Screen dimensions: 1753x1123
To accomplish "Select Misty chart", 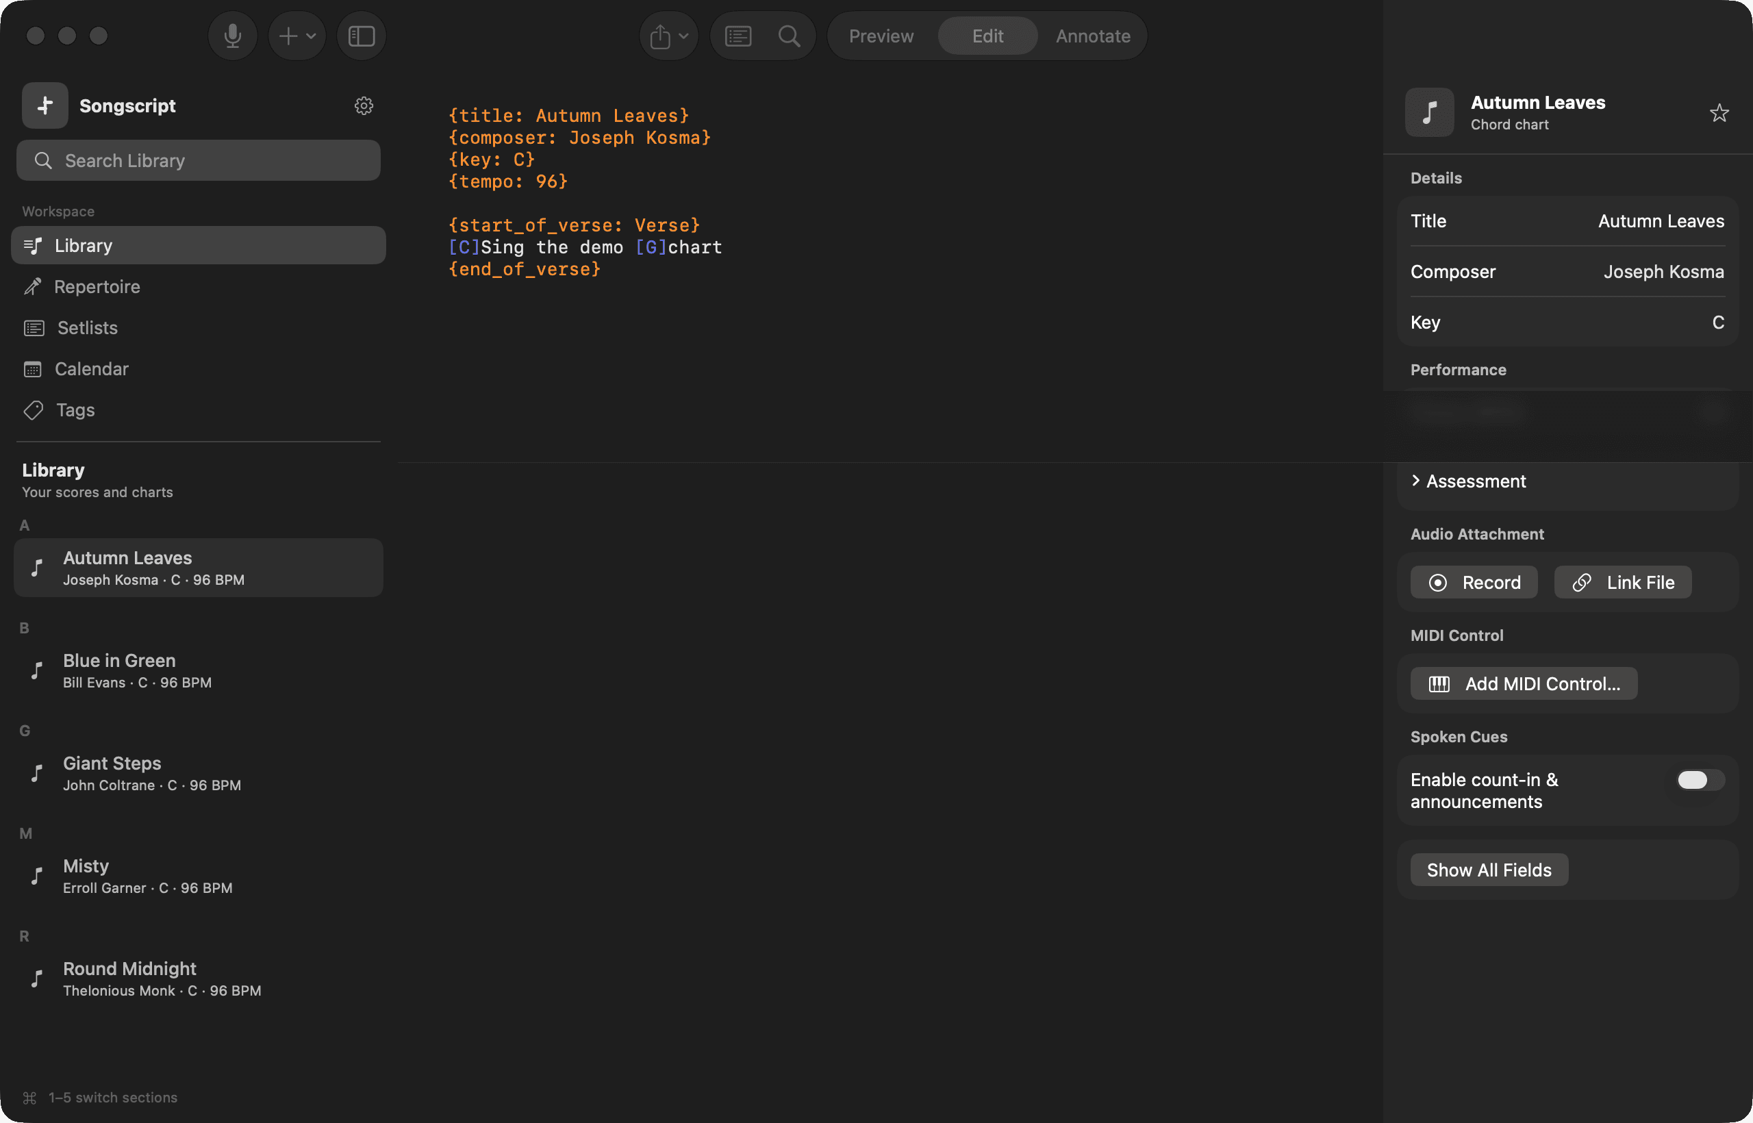I will (199, 876).
